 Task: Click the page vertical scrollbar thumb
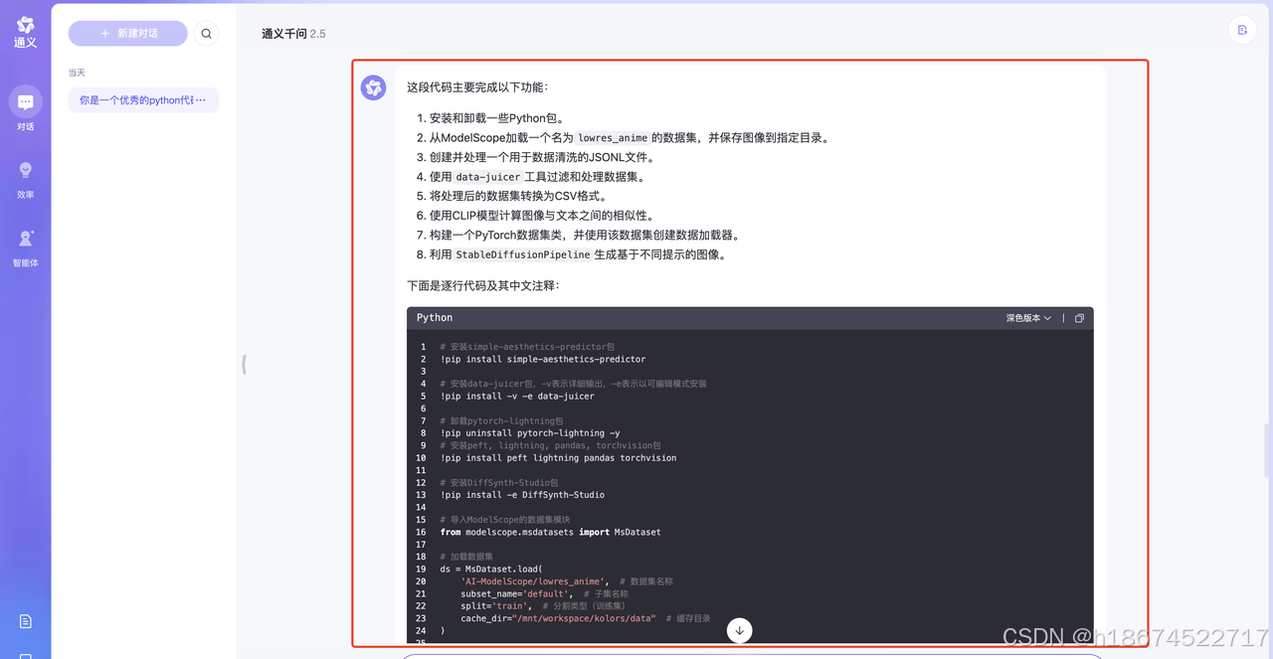click(x=1267, y=449)
